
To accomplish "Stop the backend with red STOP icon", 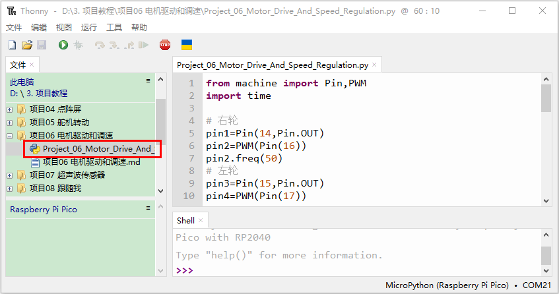I will 165,45.
